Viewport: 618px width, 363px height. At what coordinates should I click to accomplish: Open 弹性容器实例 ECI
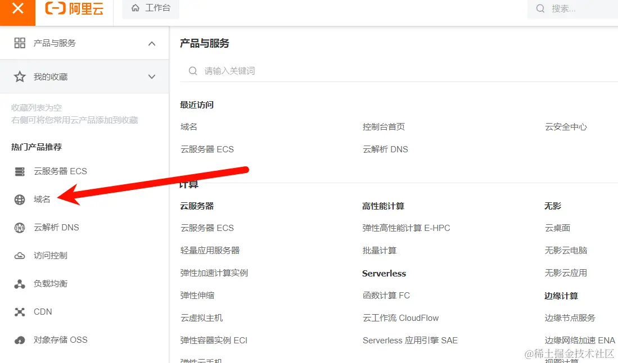click(214, 340)
